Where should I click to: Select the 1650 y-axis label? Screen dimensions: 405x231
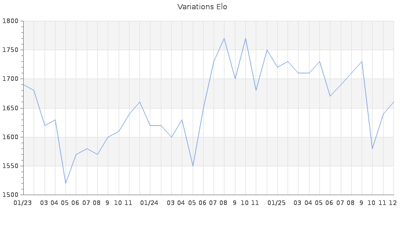click(x=10, y=108)
